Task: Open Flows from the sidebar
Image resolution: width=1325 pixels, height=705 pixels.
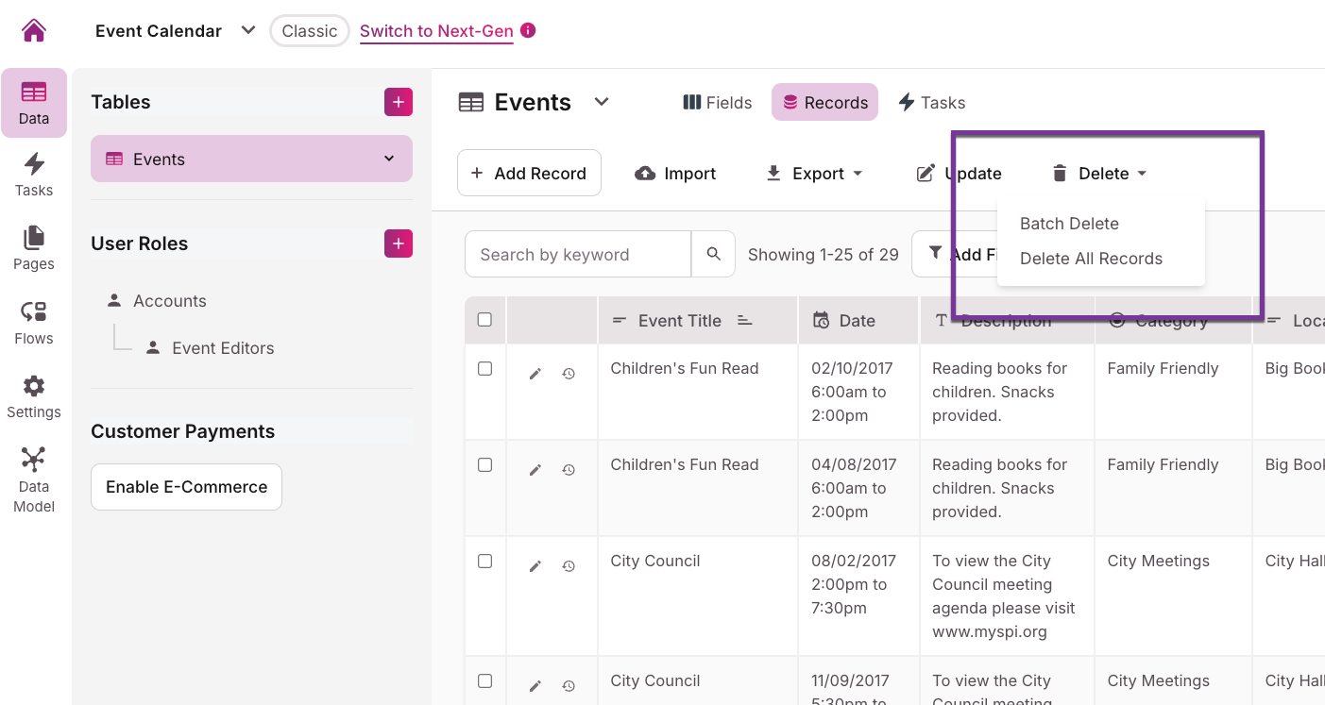Action: pos(34,323)
